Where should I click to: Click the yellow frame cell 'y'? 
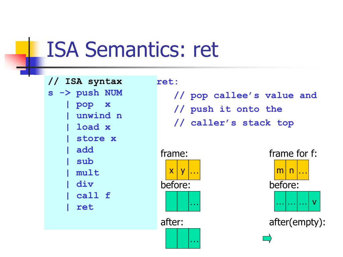click(x=183, y=170)
